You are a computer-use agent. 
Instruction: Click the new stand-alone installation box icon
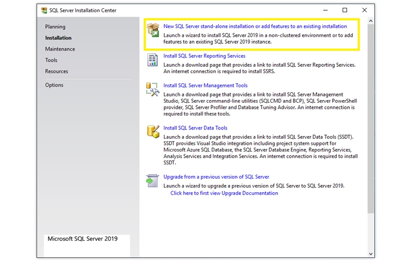(x=153, y=30)
